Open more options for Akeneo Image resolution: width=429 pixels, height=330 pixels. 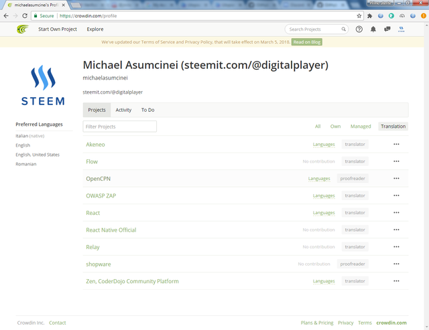[396, 144]
